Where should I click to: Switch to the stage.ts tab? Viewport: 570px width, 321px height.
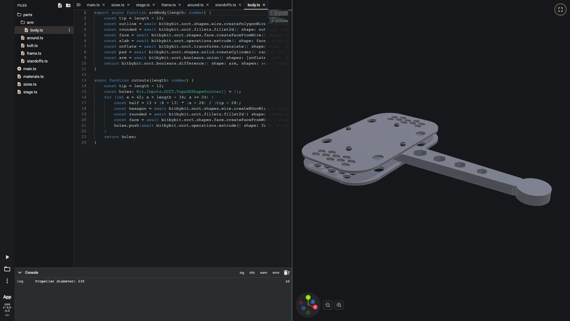pyautogui.click(x=143, y=5)
